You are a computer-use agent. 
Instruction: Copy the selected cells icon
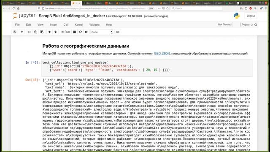pyautogui.click(x=35, y=32)
